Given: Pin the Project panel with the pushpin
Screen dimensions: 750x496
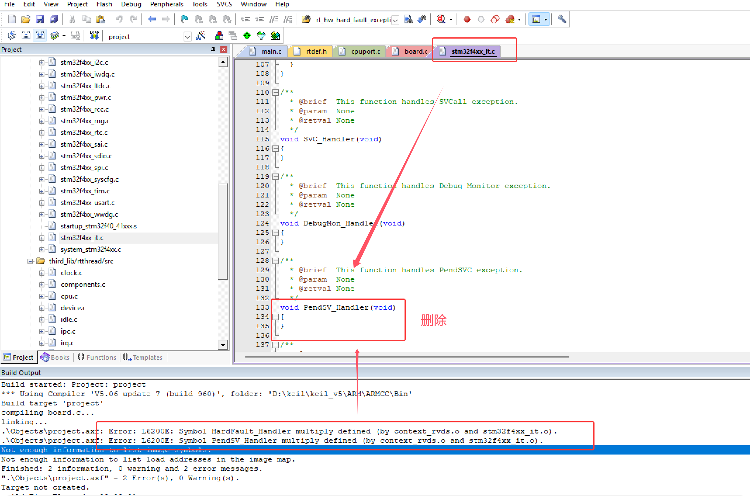Looking at the screenshot, I should click(x=213, y=49).
